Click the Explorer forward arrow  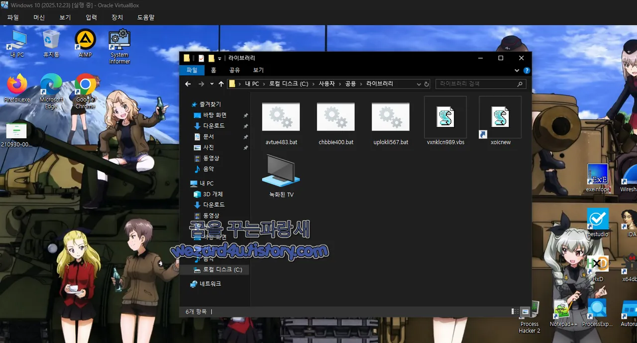pyautogui.click(x=201, y=84)
